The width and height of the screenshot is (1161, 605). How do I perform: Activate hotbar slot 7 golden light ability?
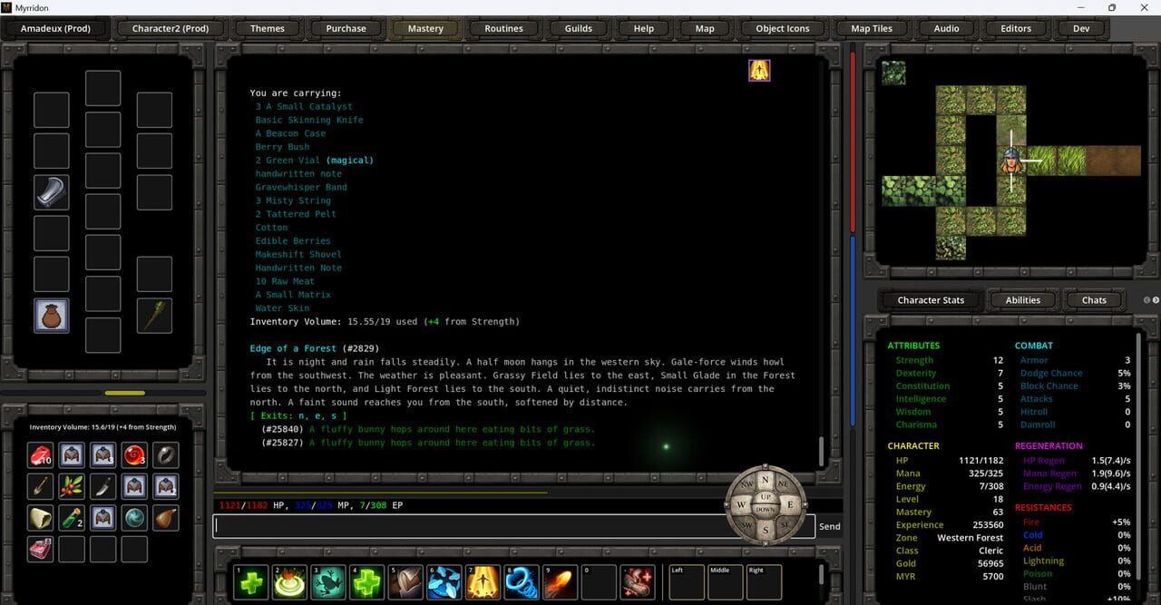click(x=483, y=582)
